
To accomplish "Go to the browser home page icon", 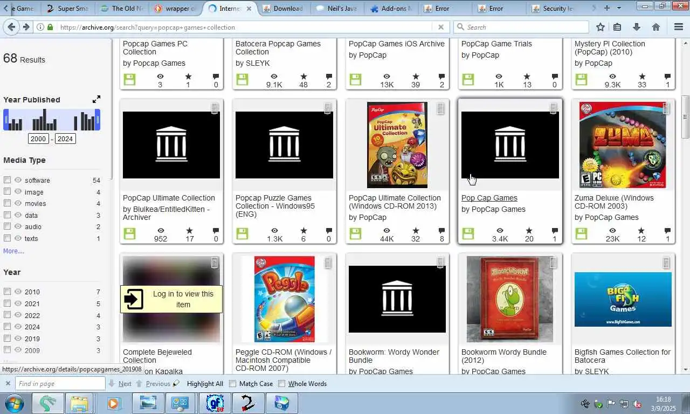I will [656, 27].
